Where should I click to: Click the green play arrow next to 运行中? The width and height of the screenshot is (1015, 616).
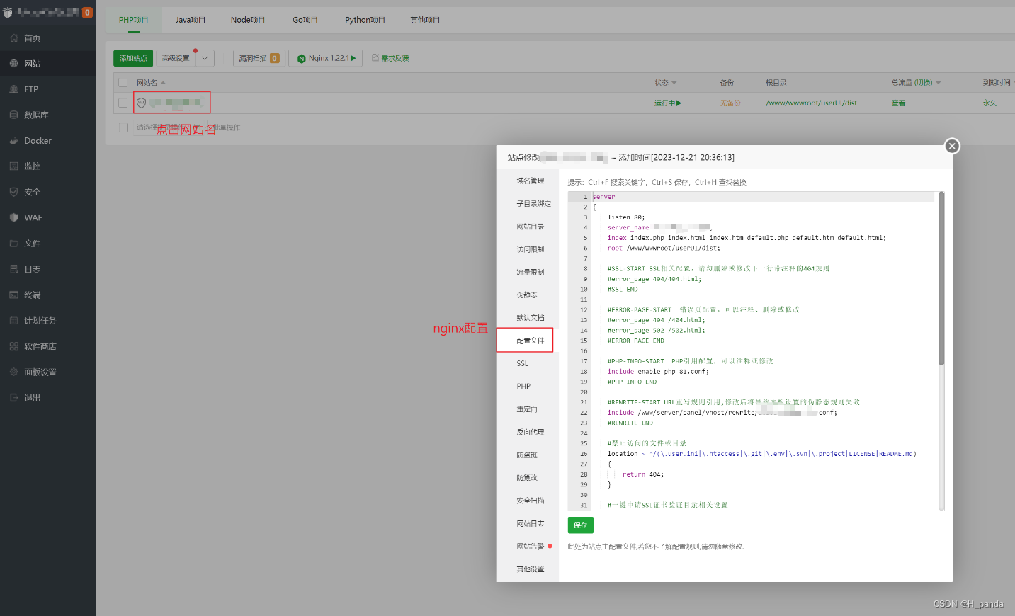click(679, 103)
